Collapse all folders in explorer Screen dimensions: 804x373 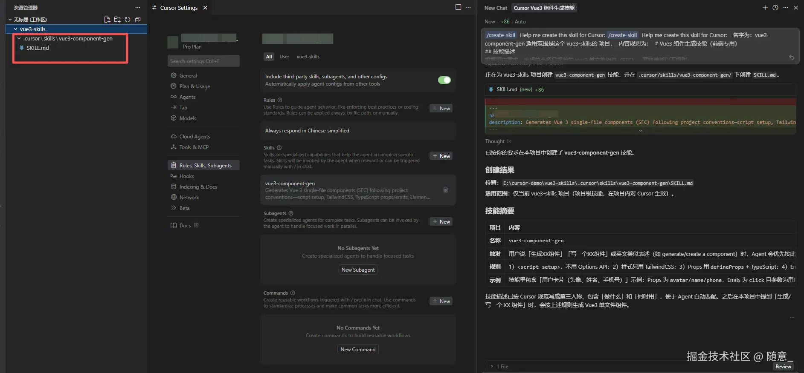(138, 20)
